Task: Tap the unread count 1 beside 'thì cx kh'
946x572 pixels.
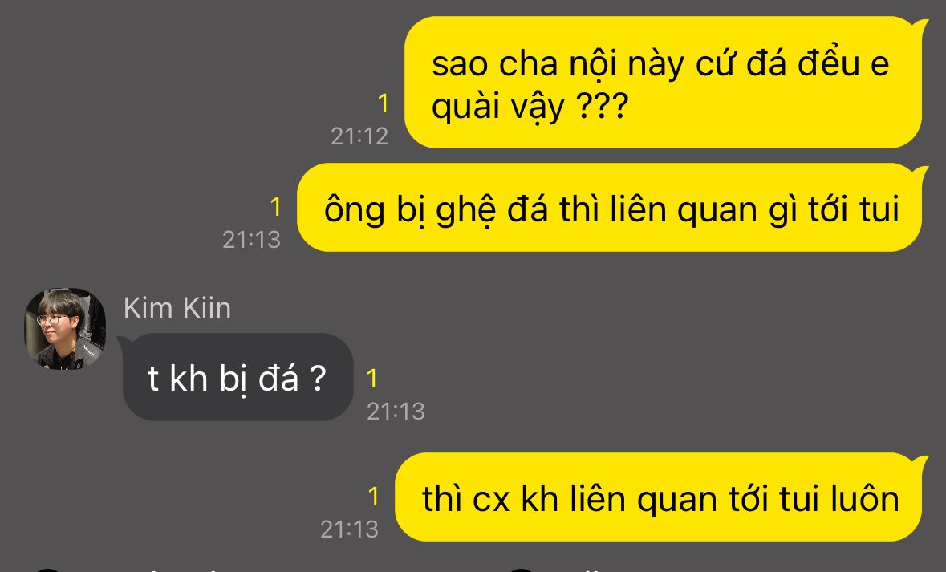Action: [x=373, y=497]
